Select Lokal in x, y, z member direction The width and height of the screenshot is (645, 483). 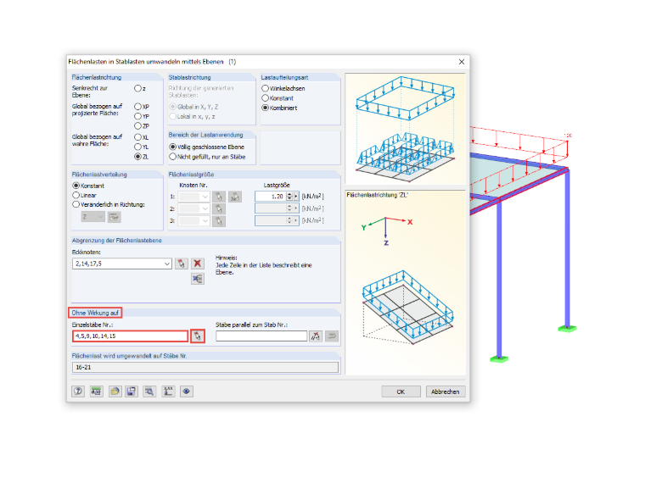coord(173,117)
